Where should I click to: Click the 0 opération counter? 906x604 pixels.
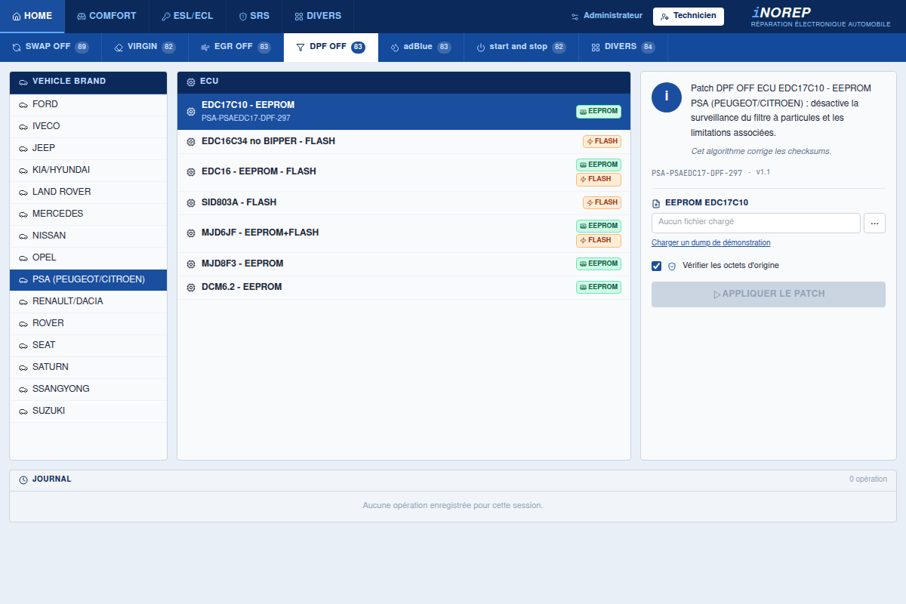(868, 479)
